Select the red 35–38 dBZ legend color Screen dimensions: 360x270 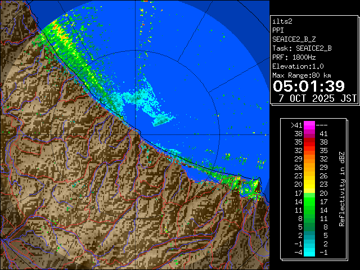[x=309, y=143]
